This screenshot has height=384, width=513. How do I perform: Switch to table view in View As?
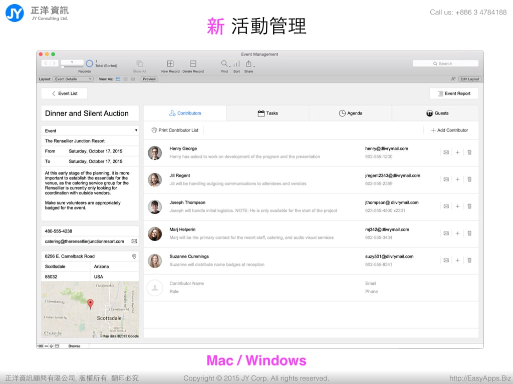click(x=133, y=79)
